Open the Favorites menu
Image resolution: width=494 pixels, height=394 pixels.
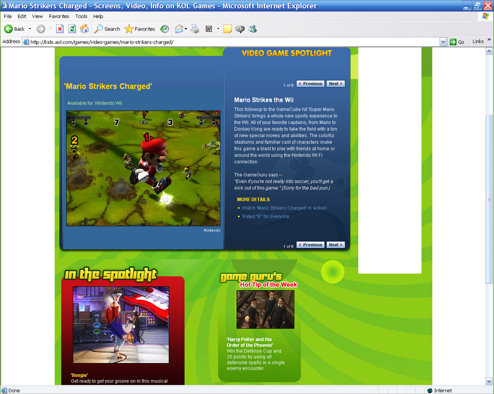pos(59,16)
